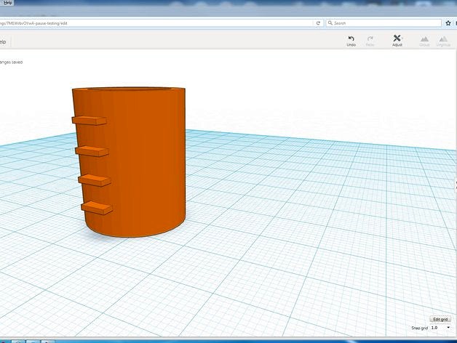Open the small arrow beside Adjust
This screenshot has height=343, width=457.
click(402, 38)
